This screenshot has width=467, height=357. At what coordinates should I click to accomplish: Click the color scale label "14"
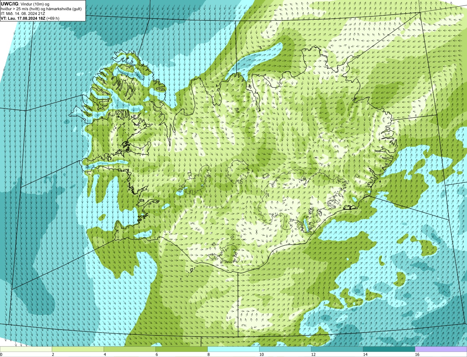click(365, 354)
